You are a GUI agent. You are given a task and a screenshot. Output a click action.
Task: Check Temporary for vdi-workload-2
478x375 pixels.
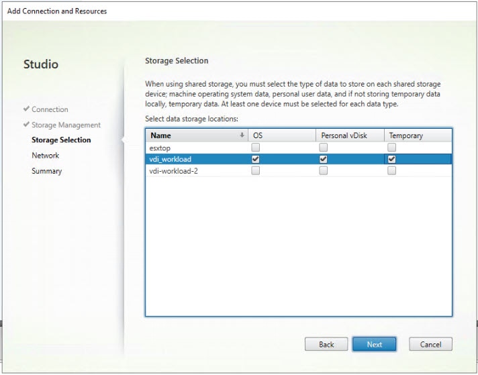[x=391, y=171]
